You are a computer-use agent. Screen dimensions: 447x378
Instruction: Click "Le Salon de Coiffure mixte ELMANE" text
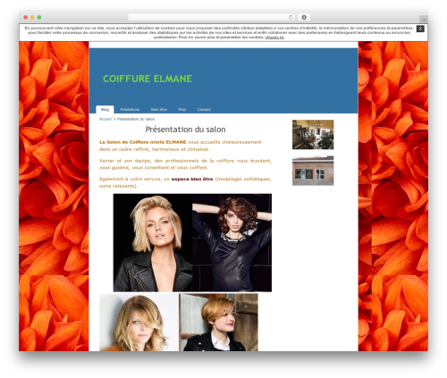[143, 142]
